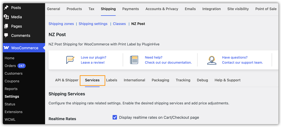Open WooCommerce menu in sidebar
Image resolution: width=281 pixels, height=127 pixels.
pyautogui.click(x=24, y=48)
